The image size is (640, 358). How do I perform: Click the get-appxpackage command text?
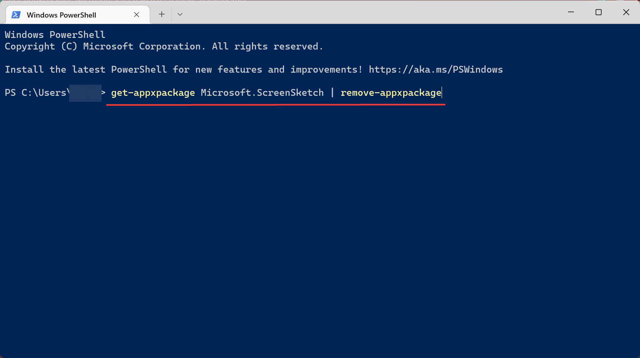[x=153, y=93]
